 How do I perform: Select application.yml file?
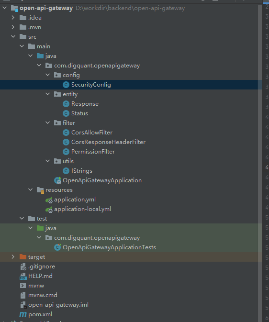pyautogui.click(x=75, y=200)
